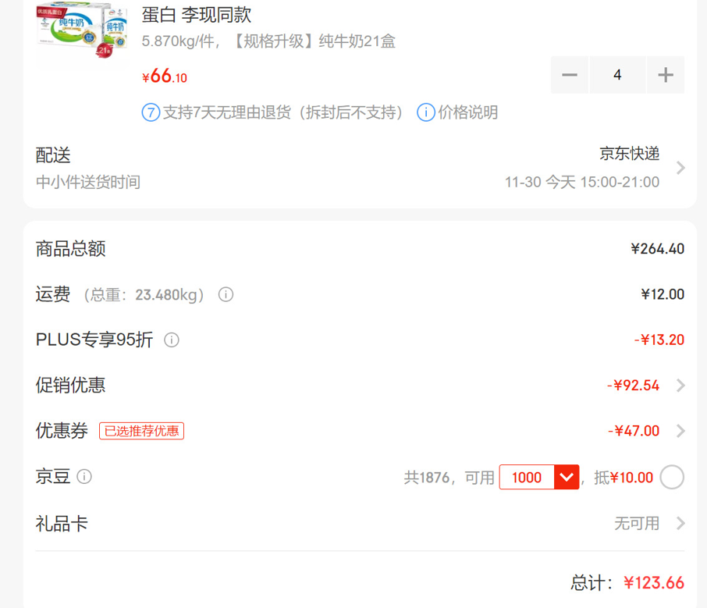Click the ¥66.10 product price
The height and width of the screenshot is (608, 707).
165,76
